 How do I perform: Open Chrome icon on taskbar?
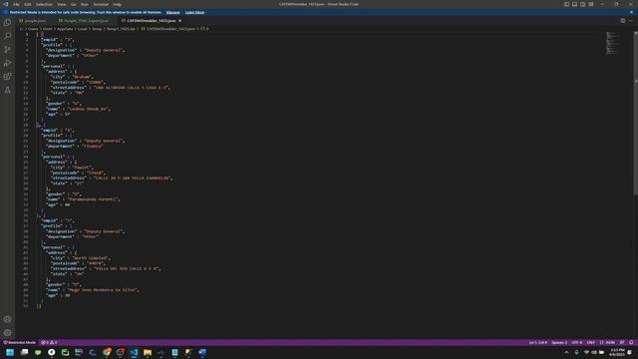point(107,352)
